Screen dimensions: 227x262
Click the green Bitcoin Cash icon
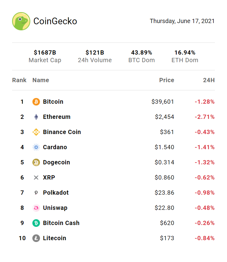36,223
